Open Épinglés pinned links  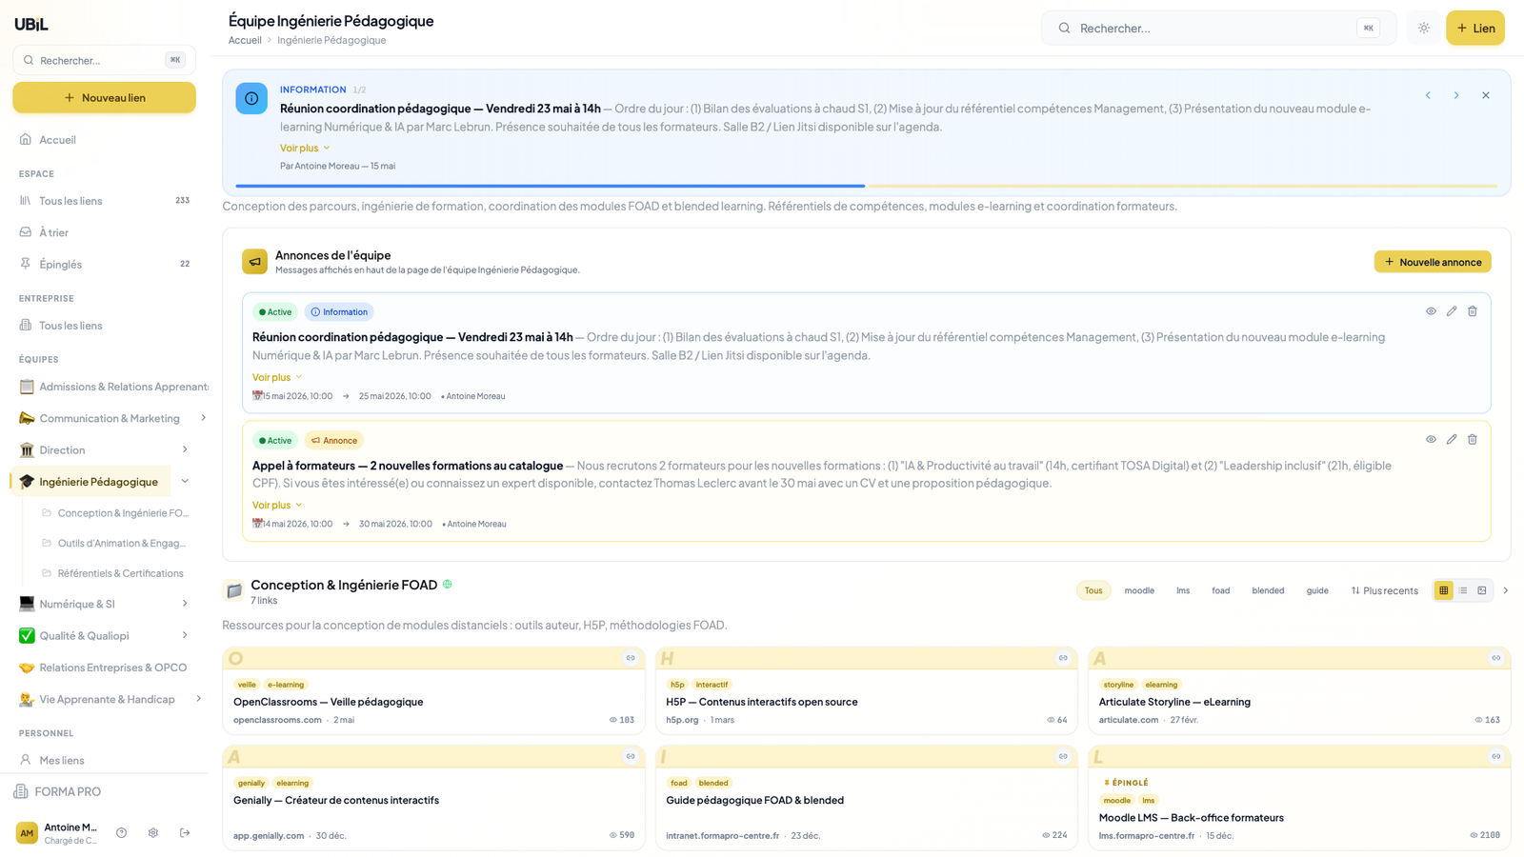click(x=104, y=264)
